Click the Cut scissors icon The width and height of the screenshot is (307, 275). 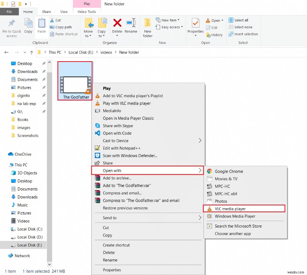coord(52,20)
